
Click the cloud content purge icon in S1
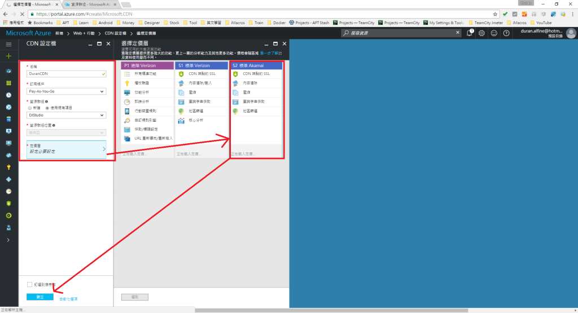[x=181, y=83]
